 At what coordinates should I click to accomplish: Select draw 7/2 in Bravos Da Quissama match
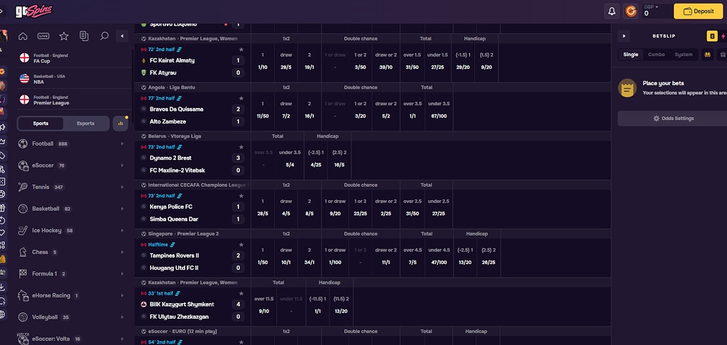[x=286, y=109]
